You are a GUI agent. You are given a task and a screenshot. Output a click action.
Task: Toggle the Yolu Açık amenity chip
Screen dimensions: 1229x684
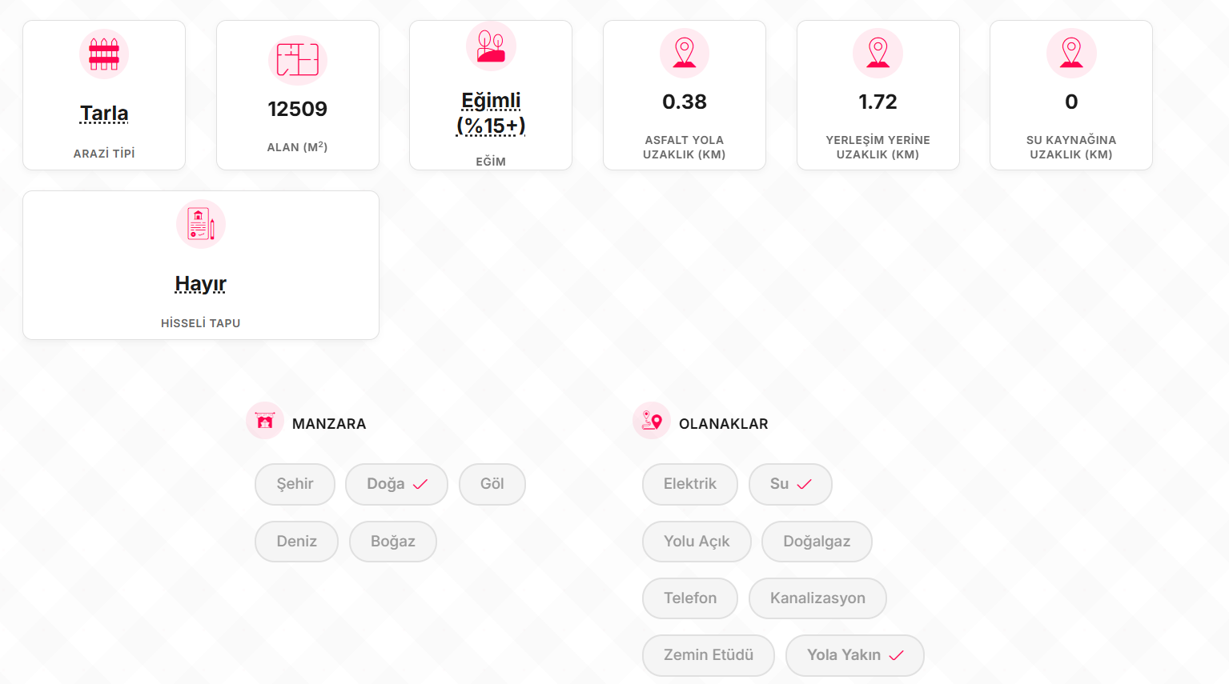click(697, 542)
